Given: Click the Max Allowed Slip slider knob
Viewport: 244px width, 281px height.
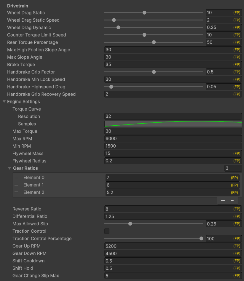Looking at the screenshot, I should [130, 224].
